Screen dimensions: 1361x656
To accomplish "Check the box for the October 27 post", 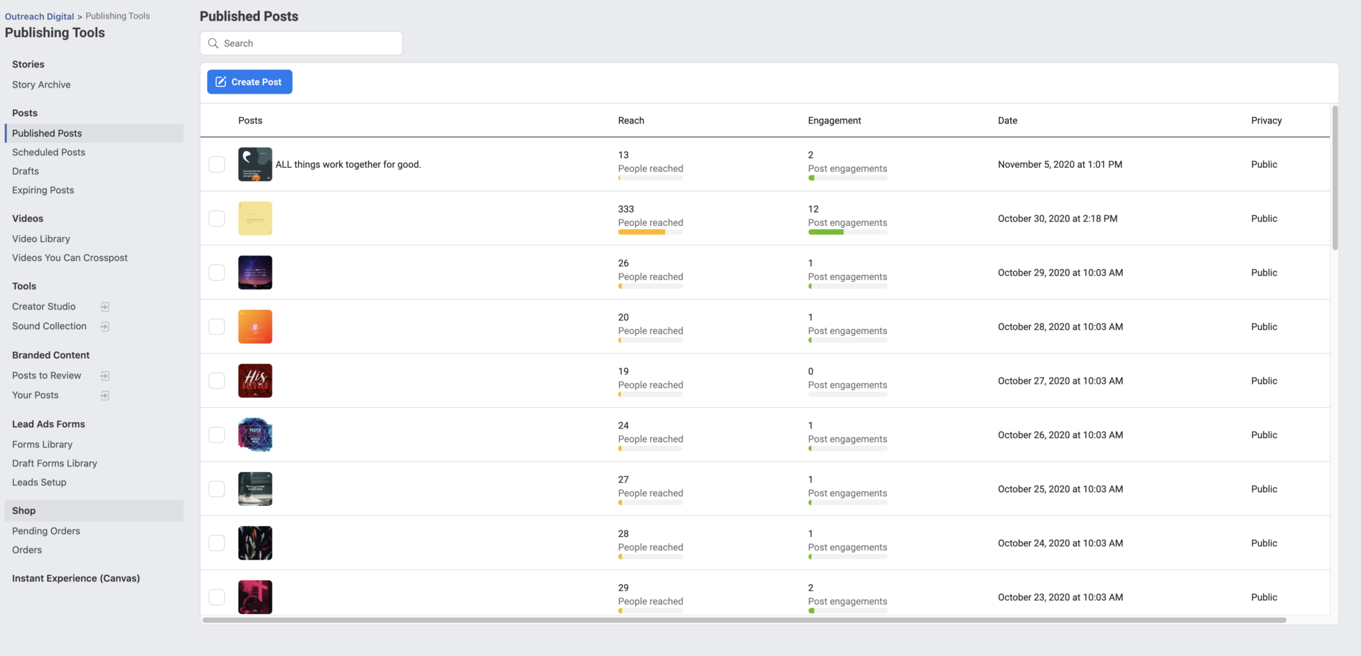I will [x=217, y=380].
